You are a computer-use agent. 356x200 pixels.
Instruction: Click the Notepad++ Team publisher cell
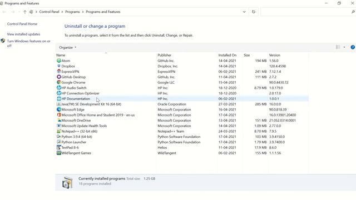[171, 131]
